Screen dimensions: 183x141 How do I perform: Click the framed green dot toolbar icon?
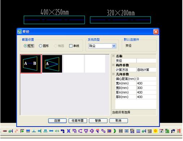click(22, 131)
